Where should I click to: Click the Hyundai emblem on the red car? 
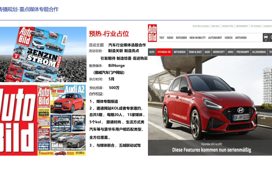(x=241, y=110)
